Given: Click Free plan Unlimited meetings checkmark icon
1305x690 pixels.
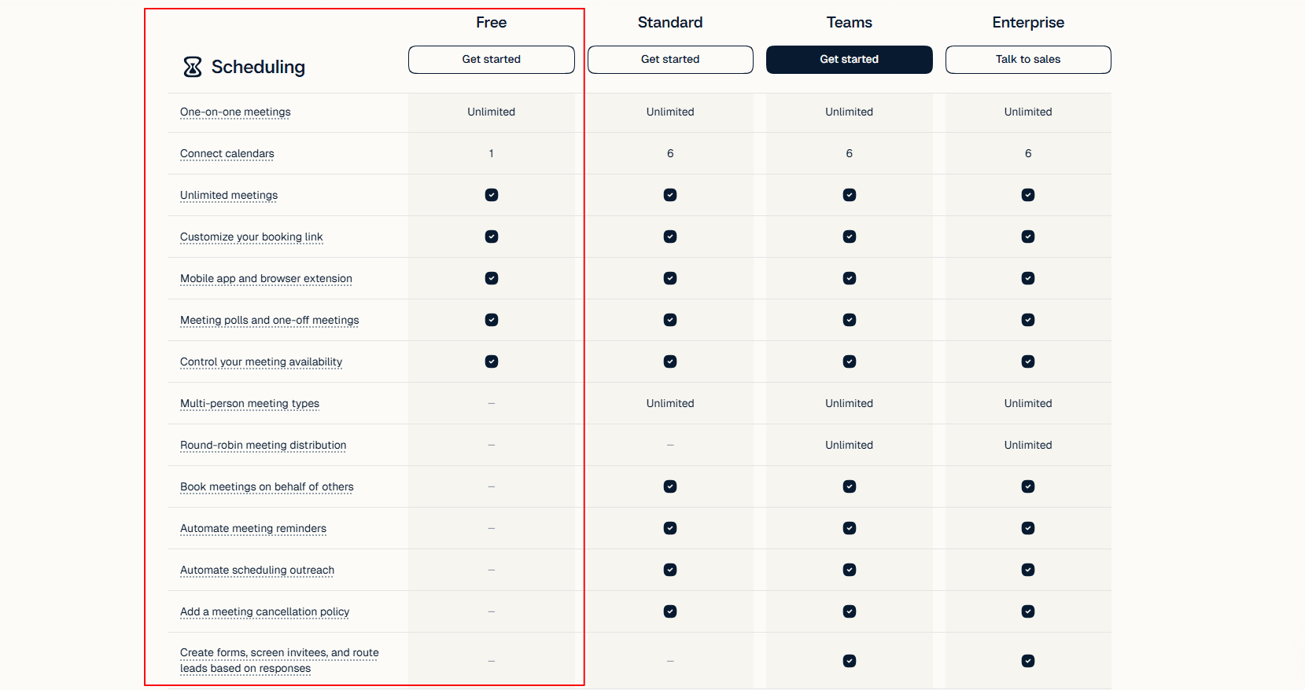Looking at the screenshot, I should (x=492, y=195).
